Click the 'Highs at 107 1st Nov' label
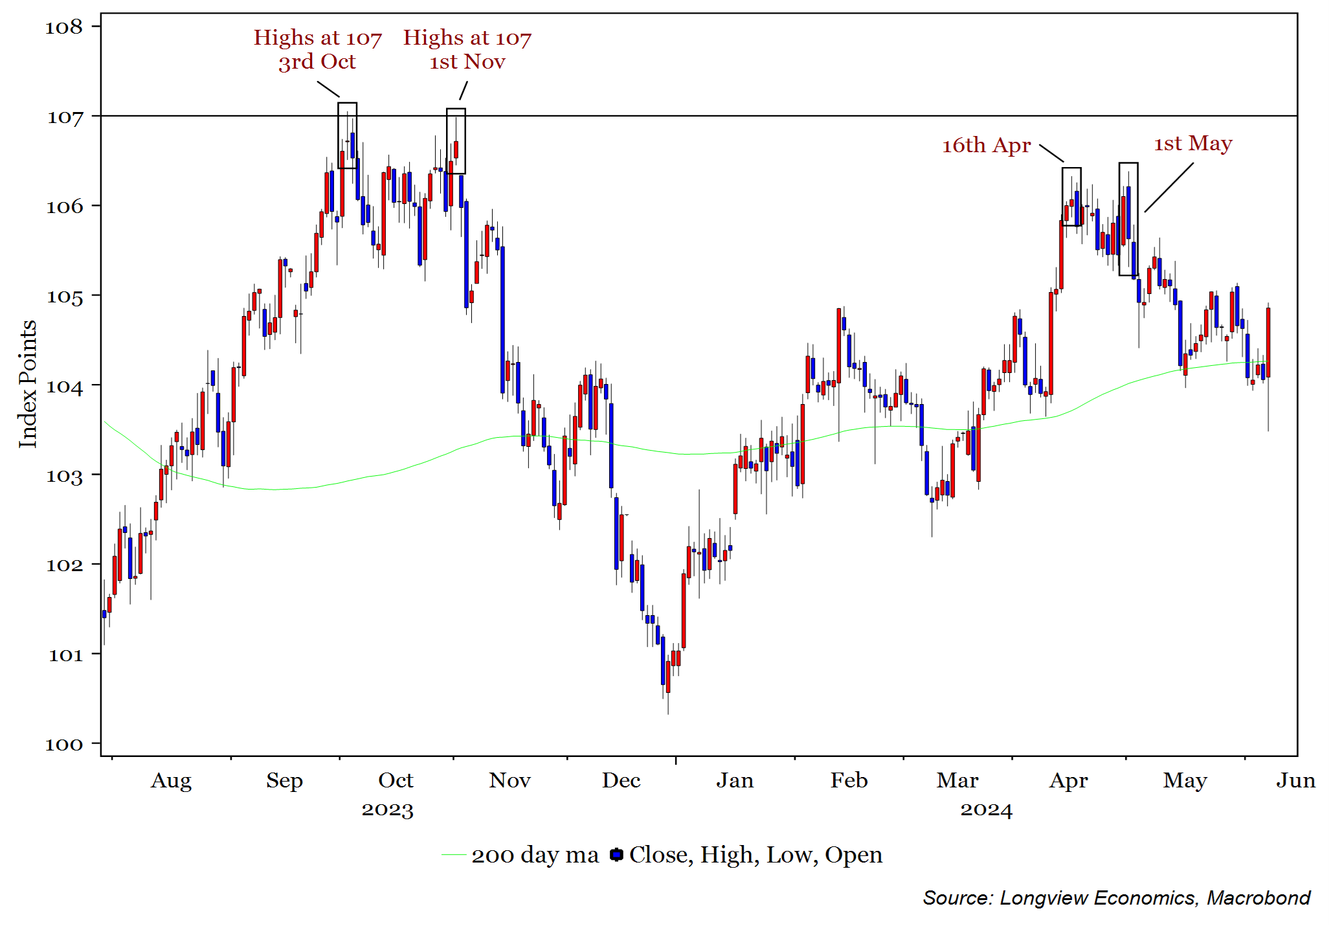1329x926 pixels. (x=467, y=49)
